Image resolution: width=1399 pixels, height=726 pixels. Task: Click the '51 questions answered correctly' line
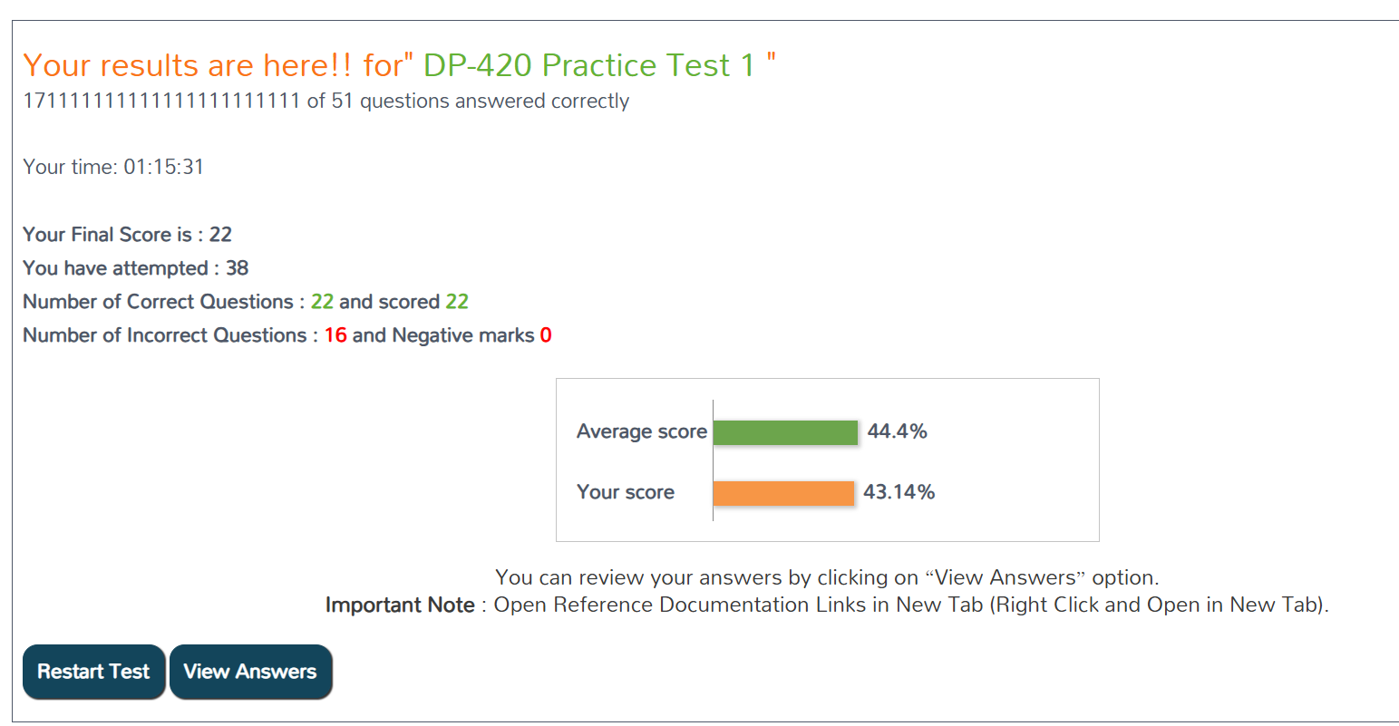pos(468,101)
